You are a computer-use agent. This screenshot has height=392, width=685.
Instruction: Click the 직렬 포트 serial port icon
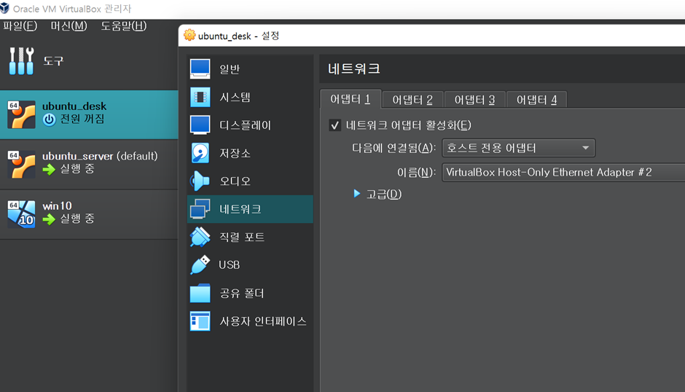[200, 237]
